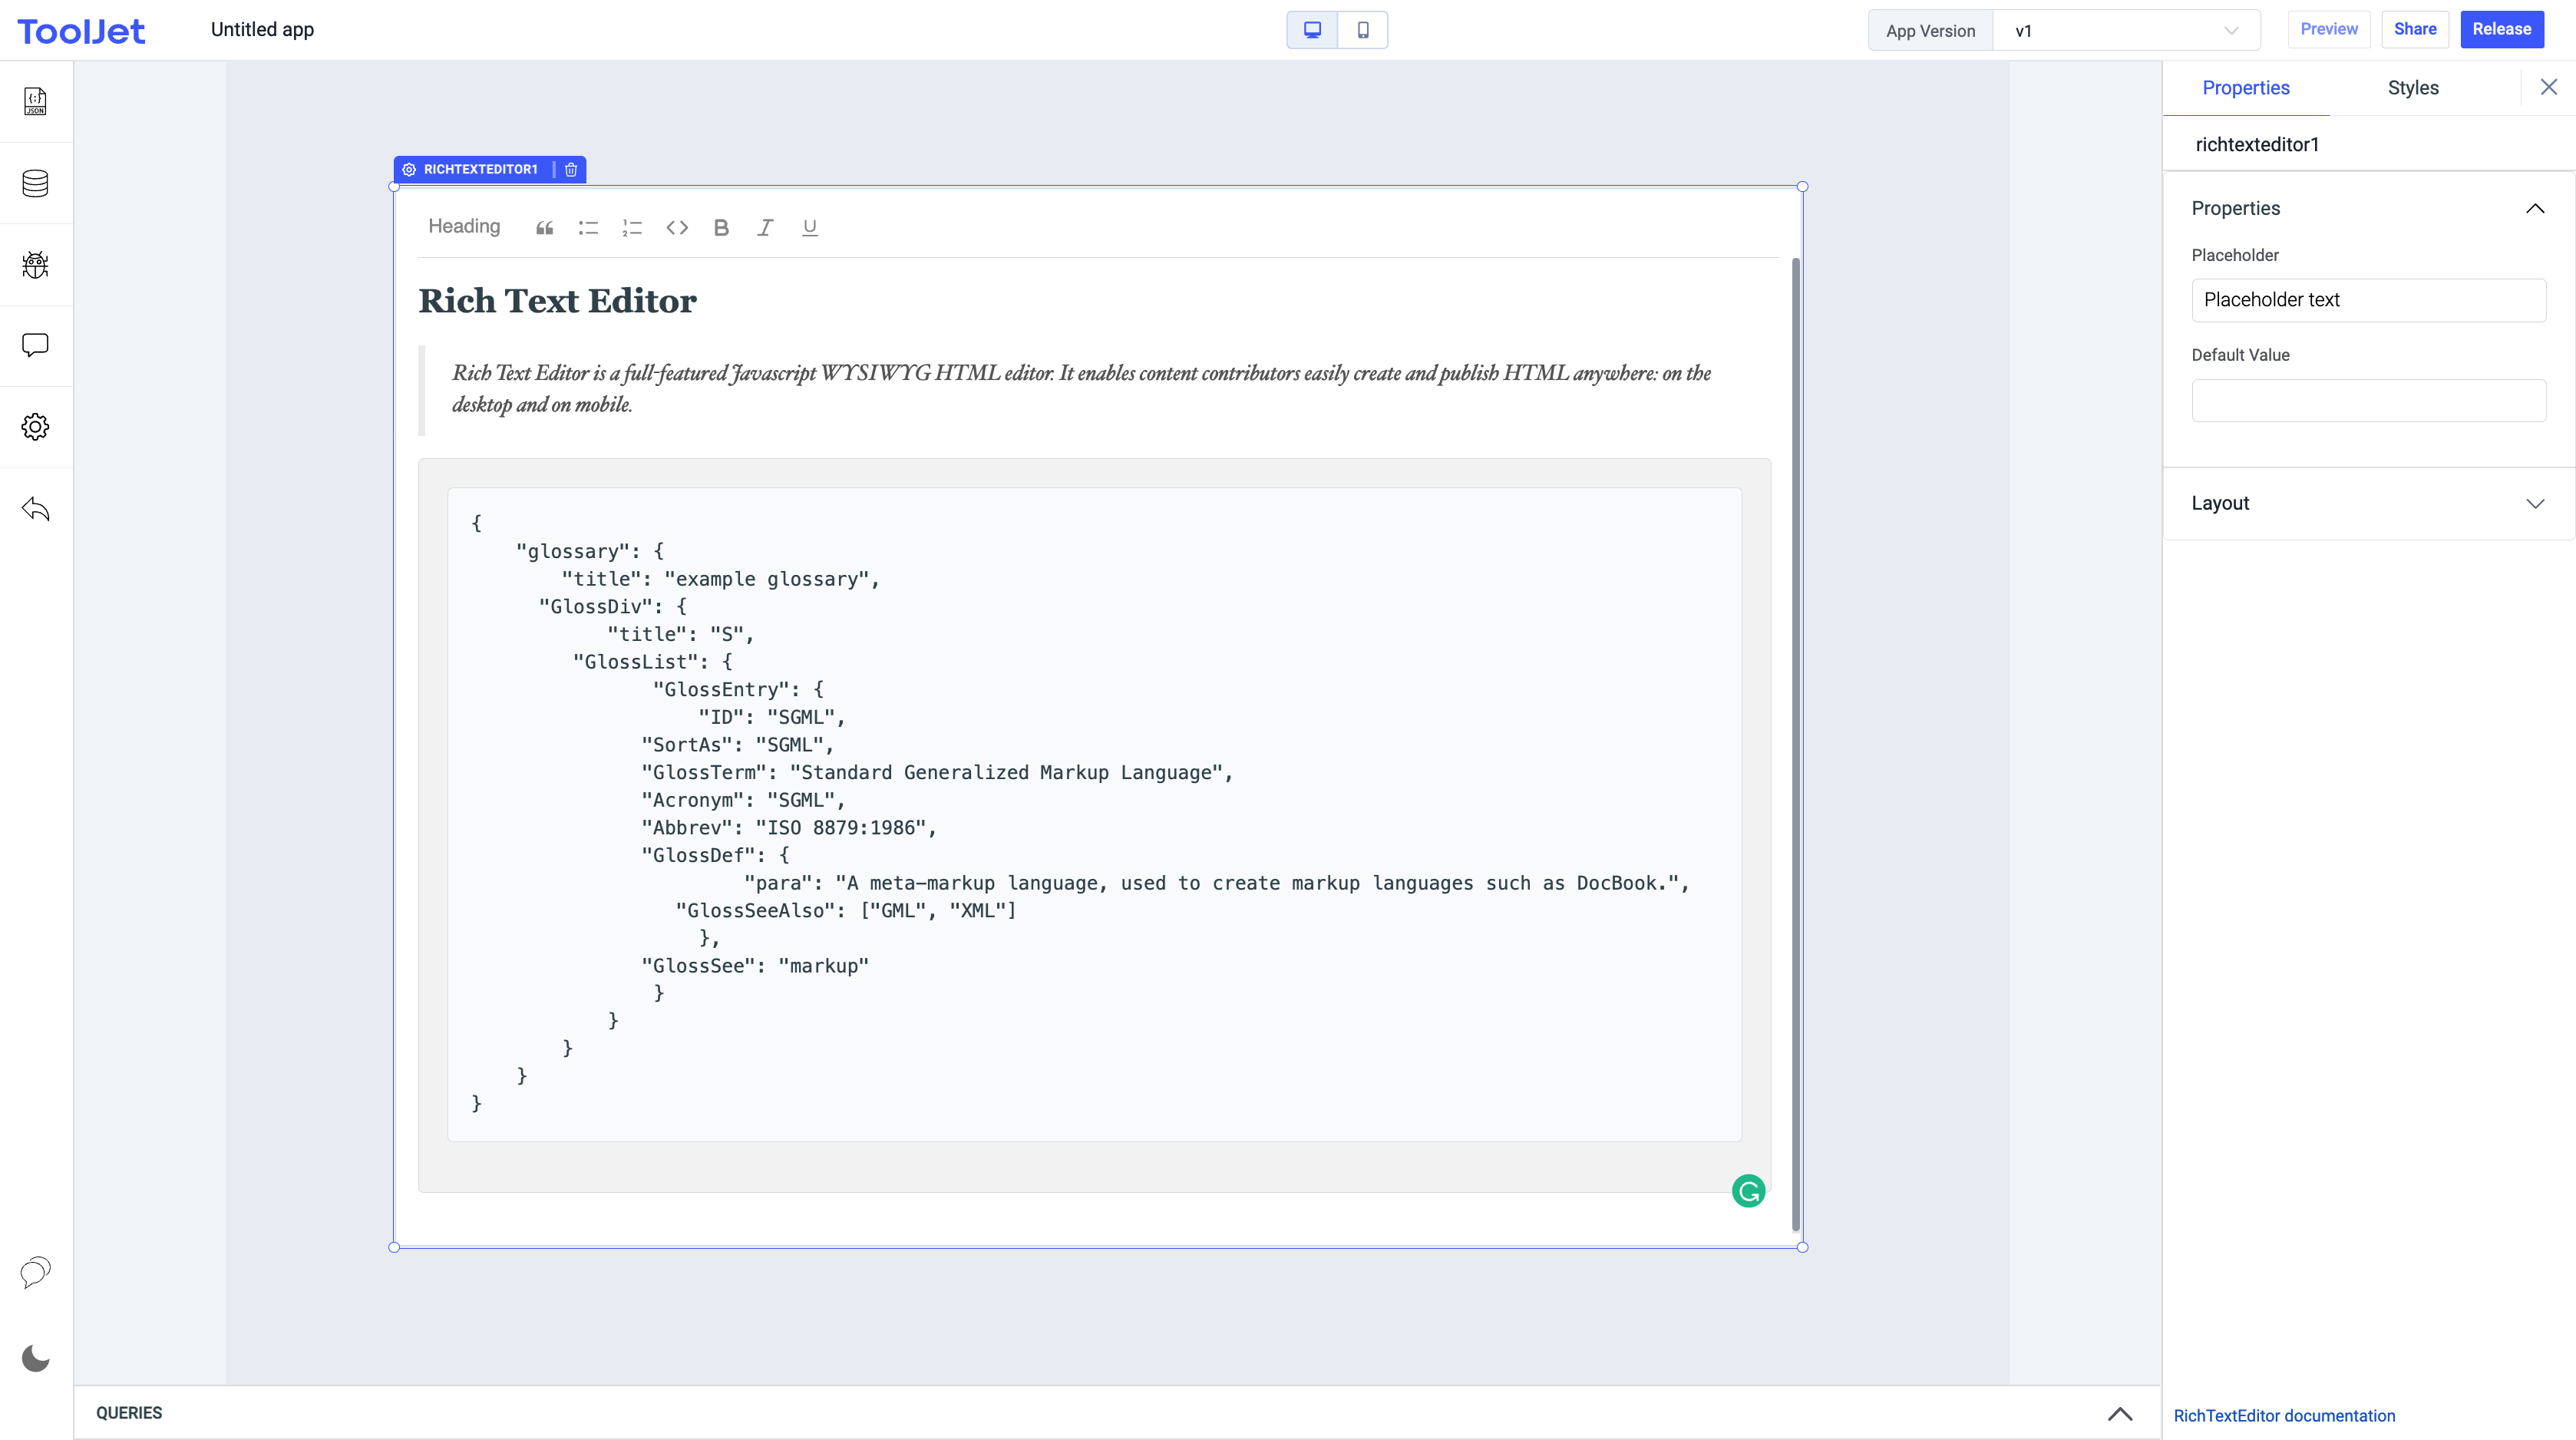Viewport: 2576px width, 1440px height.
Task: Toggle italic formatting in editor toolbar
Action: 765,228
